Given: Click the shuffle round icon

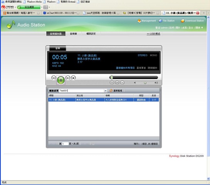Looking at the screenshot, I should coord(122,82).
